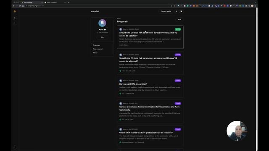Screen dimensions: 269x151
Task: Open proposal 'assets be adjusted?' marked Closed
Action: 150,63
